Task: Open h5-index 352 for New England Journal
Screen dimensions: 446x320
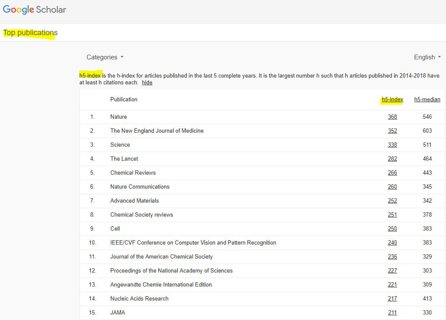Action: (x=392, y=131)
